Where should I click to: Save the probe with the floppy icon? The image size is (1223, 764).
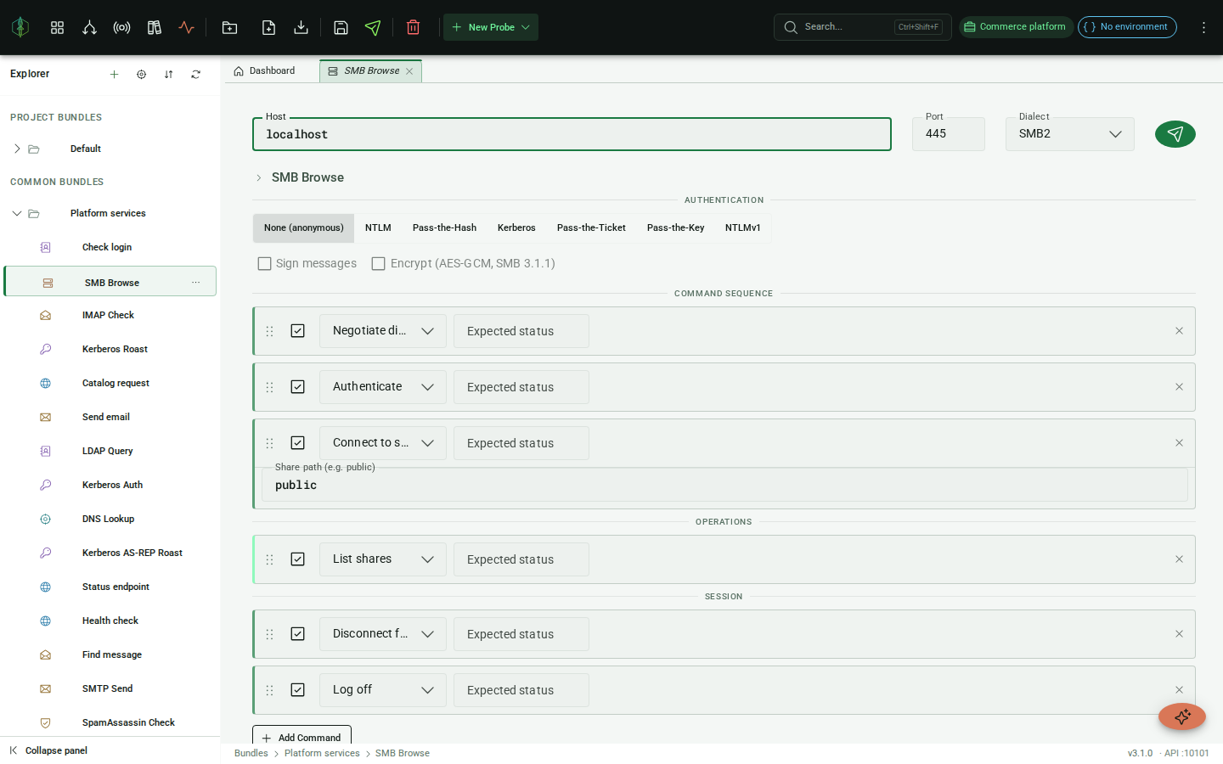(x=341, y=27)
